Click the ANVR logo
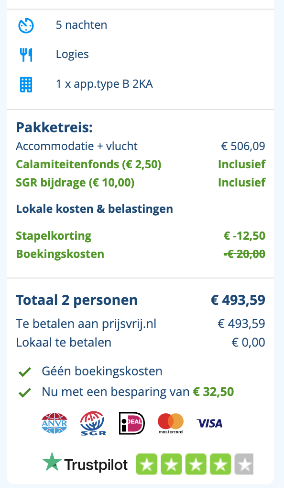284x488 pixels. pyautogui.click(x=55, y=423)
